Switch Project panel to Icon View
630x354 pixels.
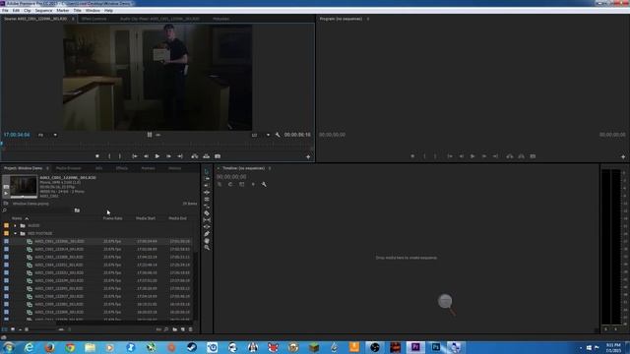13,329
